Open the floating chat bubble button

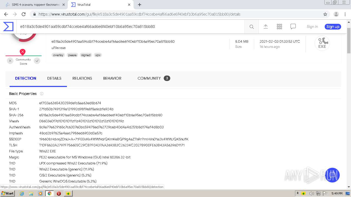[332, 175]
